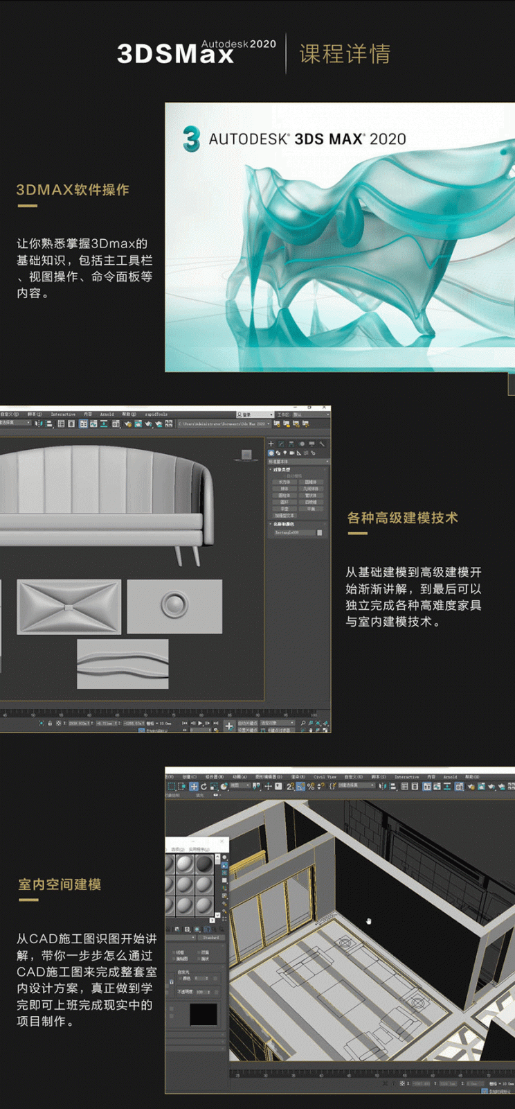
Task: Click the ViewCube in the sofa viewport
Action: click(246, 455)
